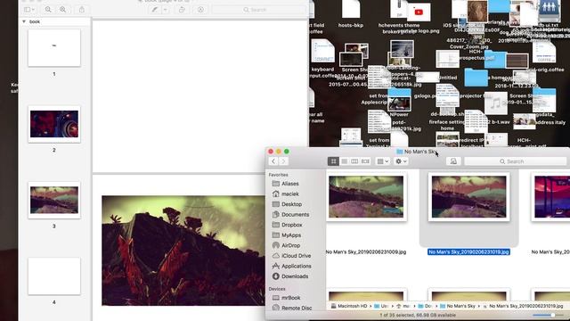Image resolution: width=570 pixels, height=321 pixels.
Task: Click zoom out magnifier in Preview toolbar
Action: point(48,10)
